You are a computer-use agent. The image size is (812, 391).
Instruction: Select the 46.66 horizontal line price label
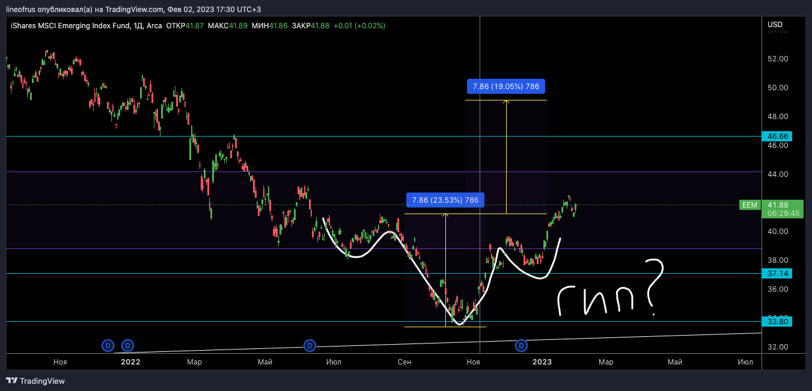[x=778, y=137]
